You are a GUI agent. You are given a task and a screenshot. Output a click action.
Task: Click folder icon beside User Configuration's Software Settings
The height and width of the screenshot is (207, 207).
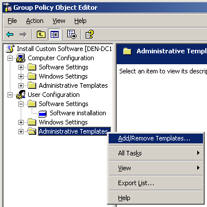point(32,104)
